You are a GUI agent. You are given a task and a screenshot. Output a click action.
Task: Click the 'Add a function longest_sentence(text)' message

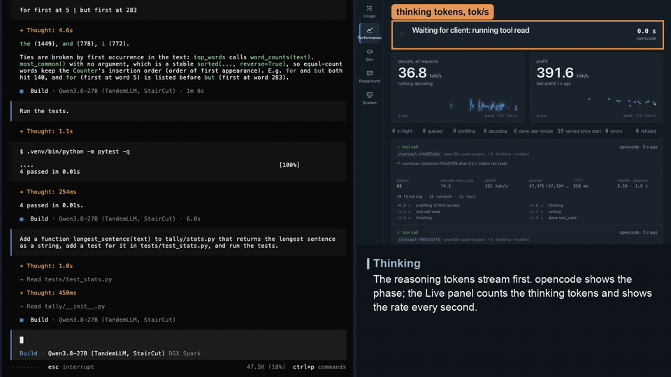click(x=178, y=242)
